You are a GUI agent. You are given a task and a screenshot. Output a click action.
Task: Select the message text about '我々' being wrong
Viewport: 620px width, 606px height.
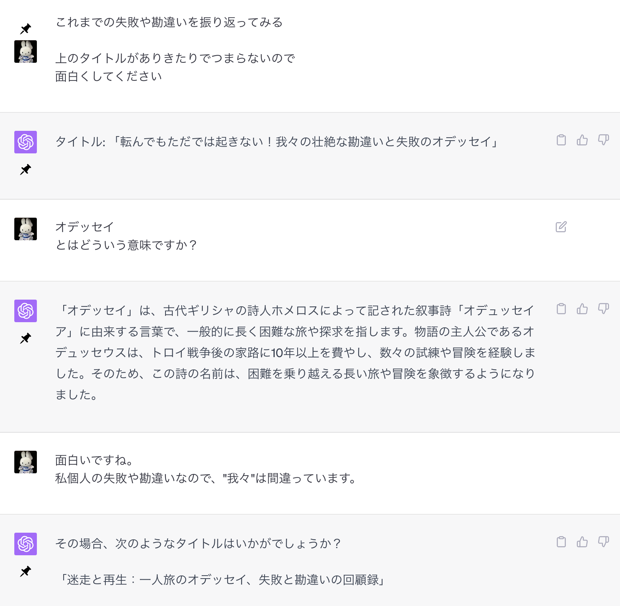click(x=205, y=478)
